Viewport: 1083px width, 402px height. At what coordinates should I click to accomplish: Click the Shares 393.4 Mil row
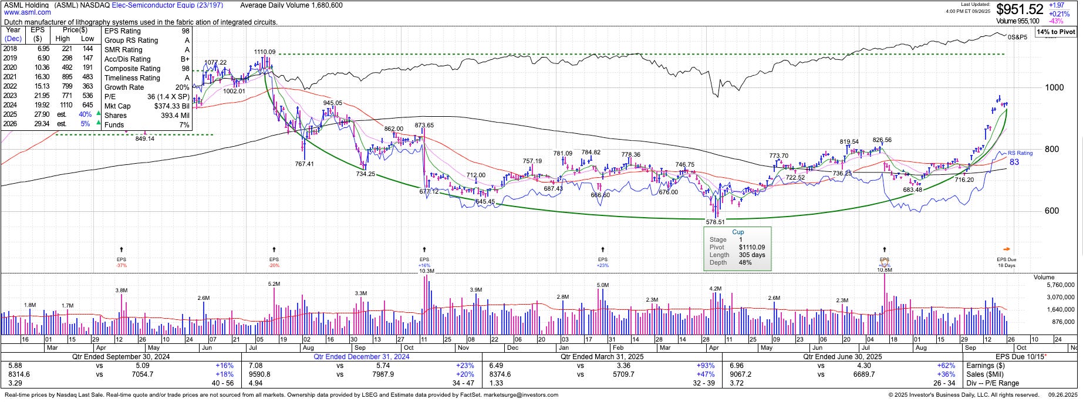click(x=147, y=116)
